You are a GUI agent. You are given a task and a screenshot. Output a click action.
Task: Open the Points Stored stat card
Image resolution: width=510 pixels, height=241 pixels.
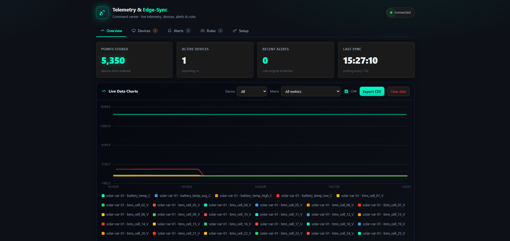(134, 60)
